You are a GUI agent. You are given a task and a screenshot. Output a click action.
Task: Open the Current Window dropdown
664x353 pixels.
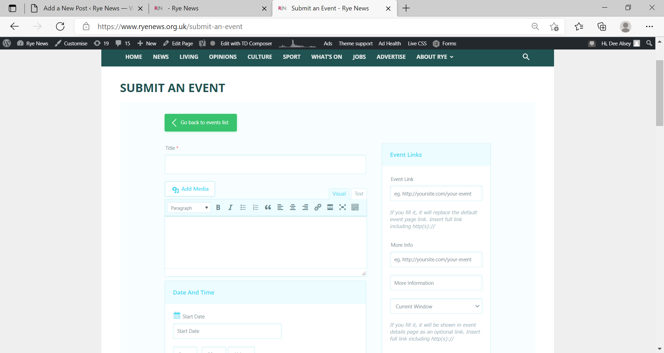436,306
